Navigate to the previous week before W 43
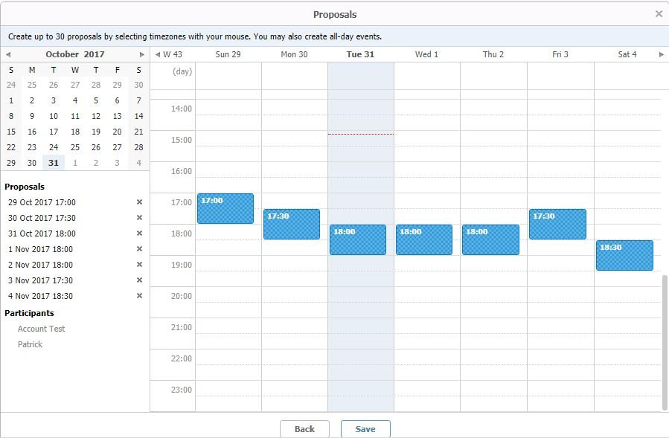Screen dimensions: 669x438 point(158,54)
